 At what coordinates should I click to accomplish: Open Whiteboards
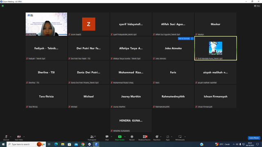click(x=180, y=138)
